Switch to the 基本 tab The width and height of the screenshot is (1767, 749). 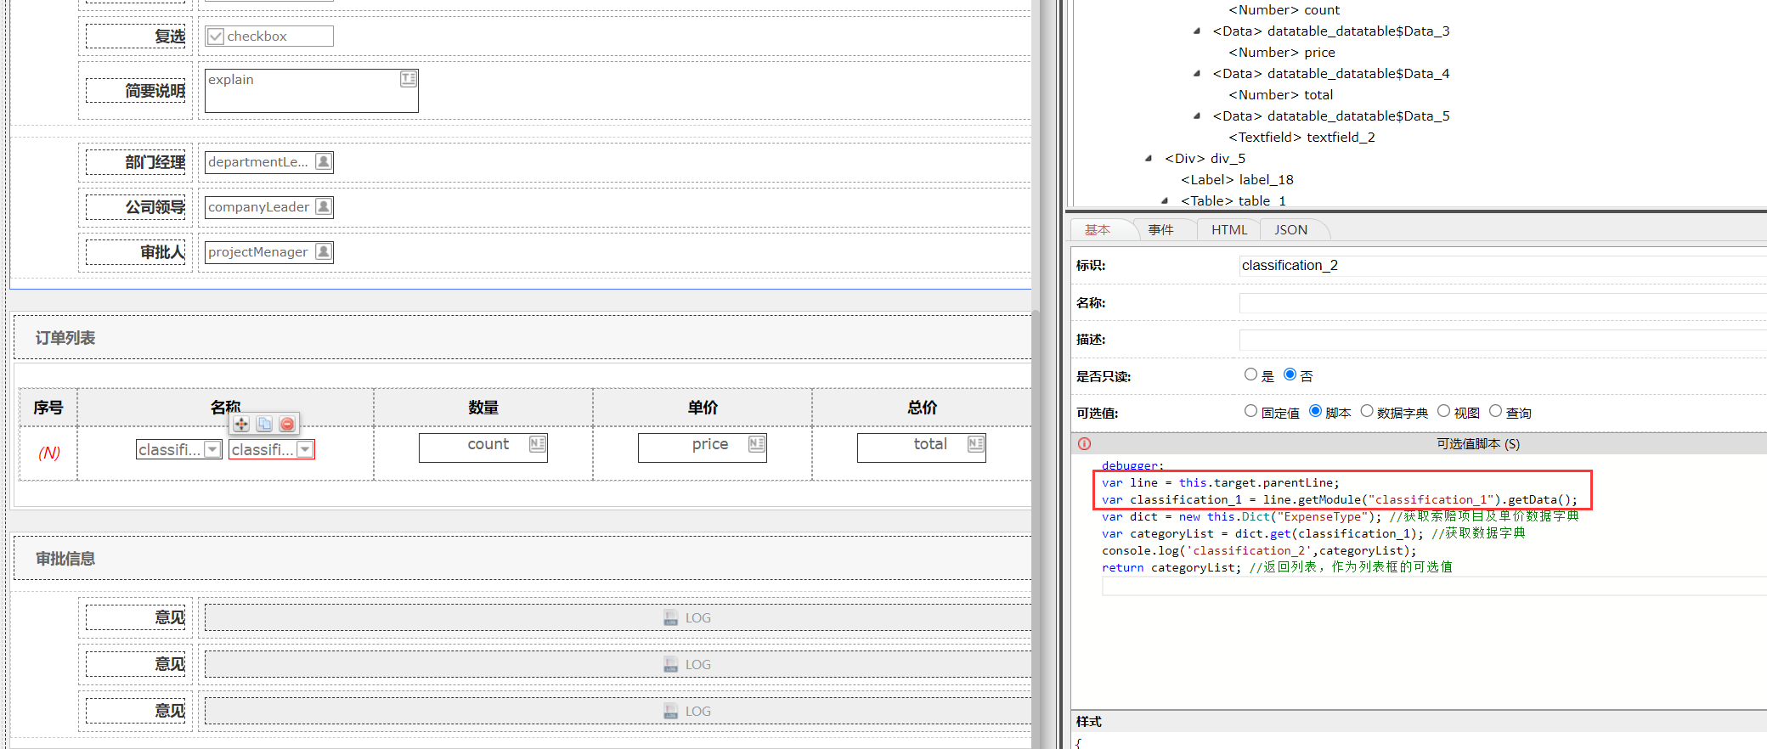coord(1098,230)
